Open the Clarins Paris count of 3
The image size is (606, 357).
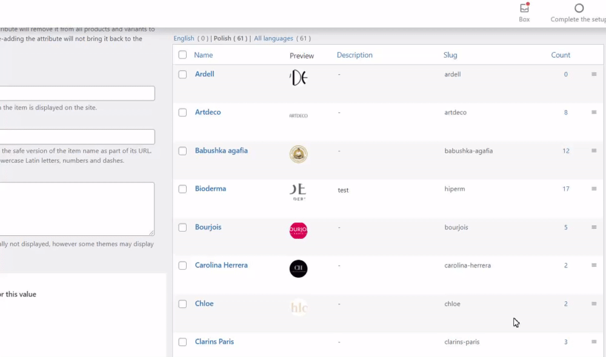[566, 342]
